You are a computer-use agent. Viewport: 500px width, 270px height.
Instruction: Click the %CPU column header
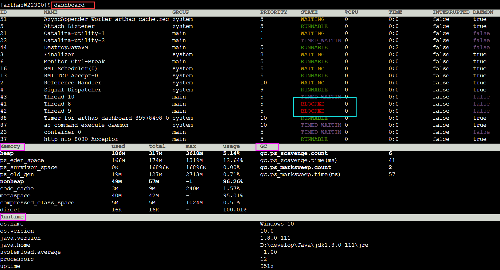point(351,12)
